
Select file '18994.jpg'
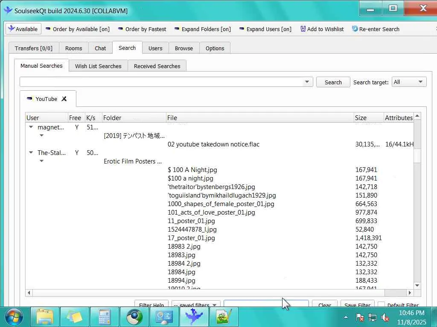181,281
